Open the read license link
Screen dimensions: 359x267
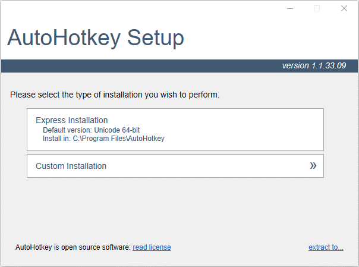152,247
